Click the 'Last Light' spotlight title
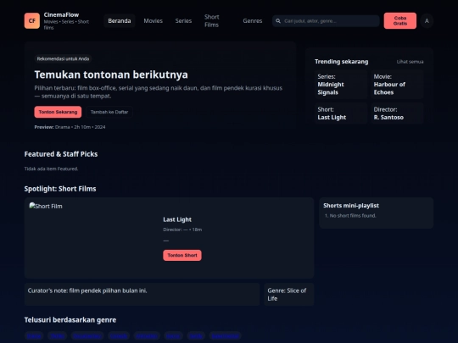The height and width of the screenshot is (343, 458). pos(177,219)
